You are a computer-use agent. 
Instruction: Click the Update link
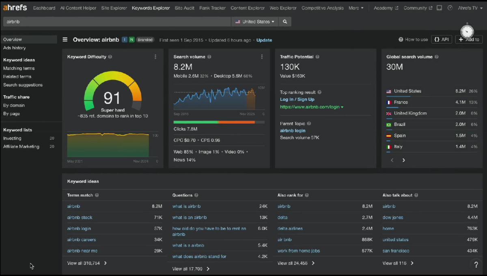coord(264,40)
